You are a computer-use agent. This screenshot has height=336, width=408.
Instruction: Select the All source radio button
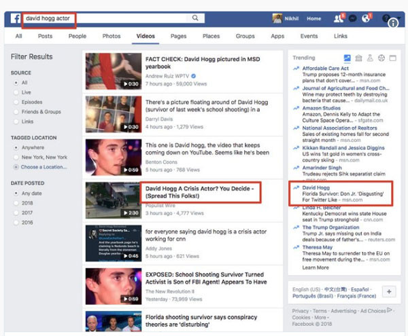pyautogui.click(x=16, y=83)
